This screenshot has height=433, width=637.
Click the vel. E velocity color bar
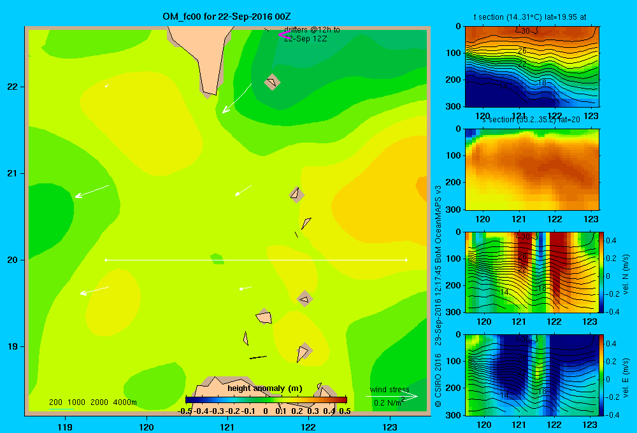[x=602, y=374]
